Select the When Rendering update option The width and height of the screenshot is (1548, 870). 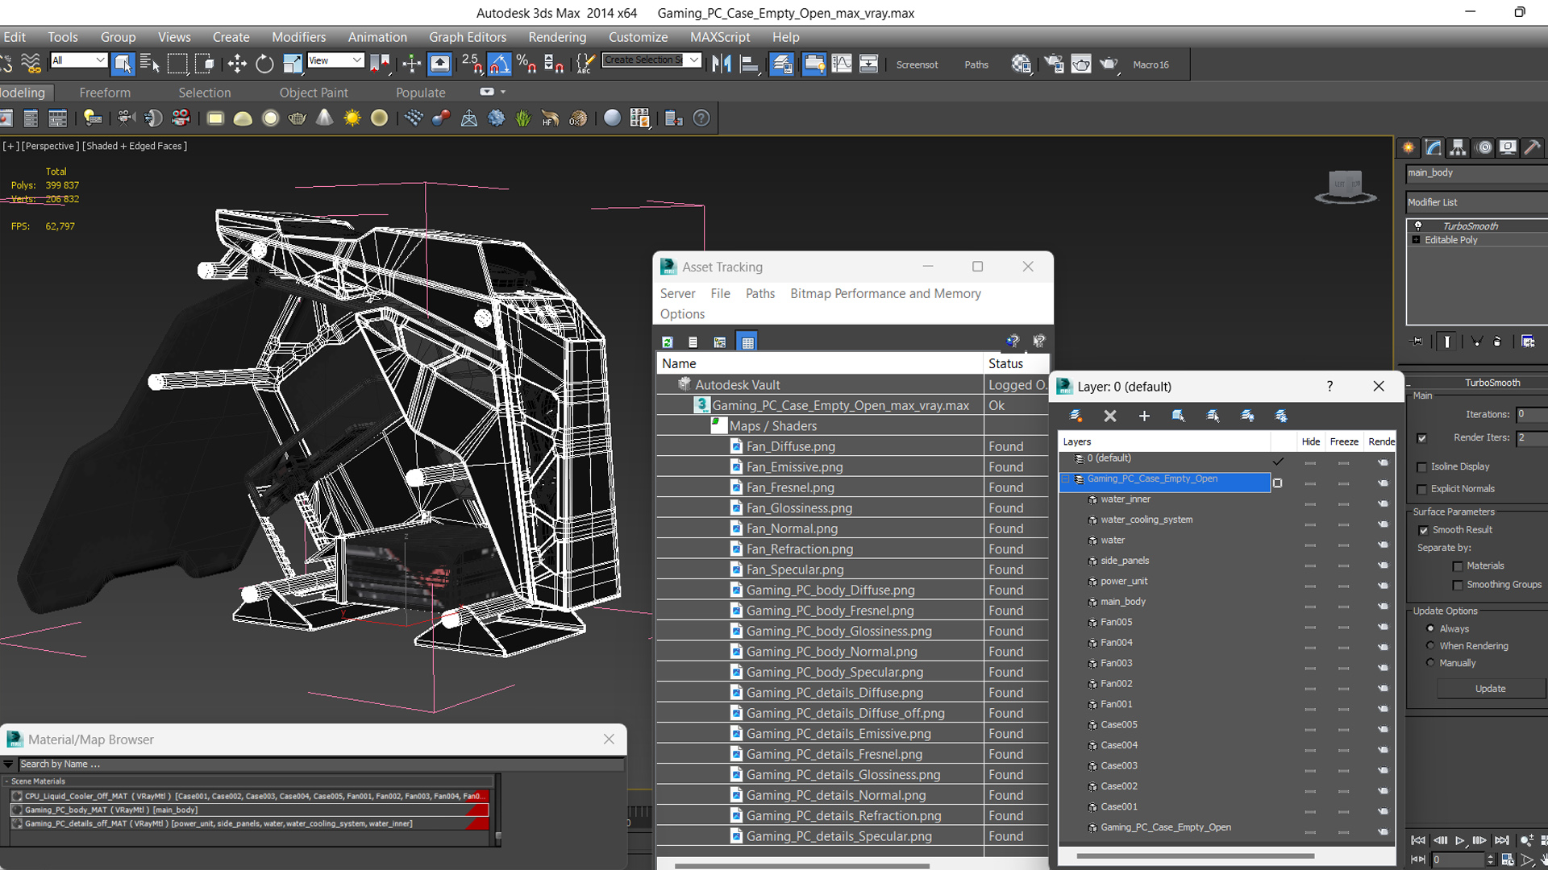(x=1430, y=646)
